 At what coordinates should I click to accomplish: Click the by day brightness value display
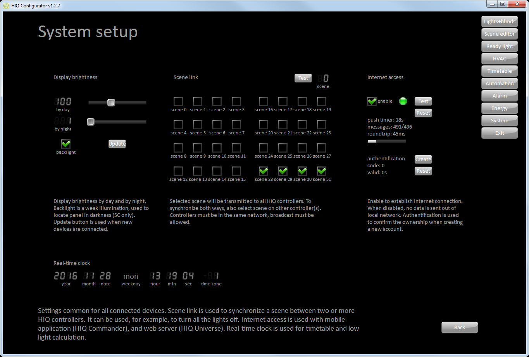tap(63, 102)
